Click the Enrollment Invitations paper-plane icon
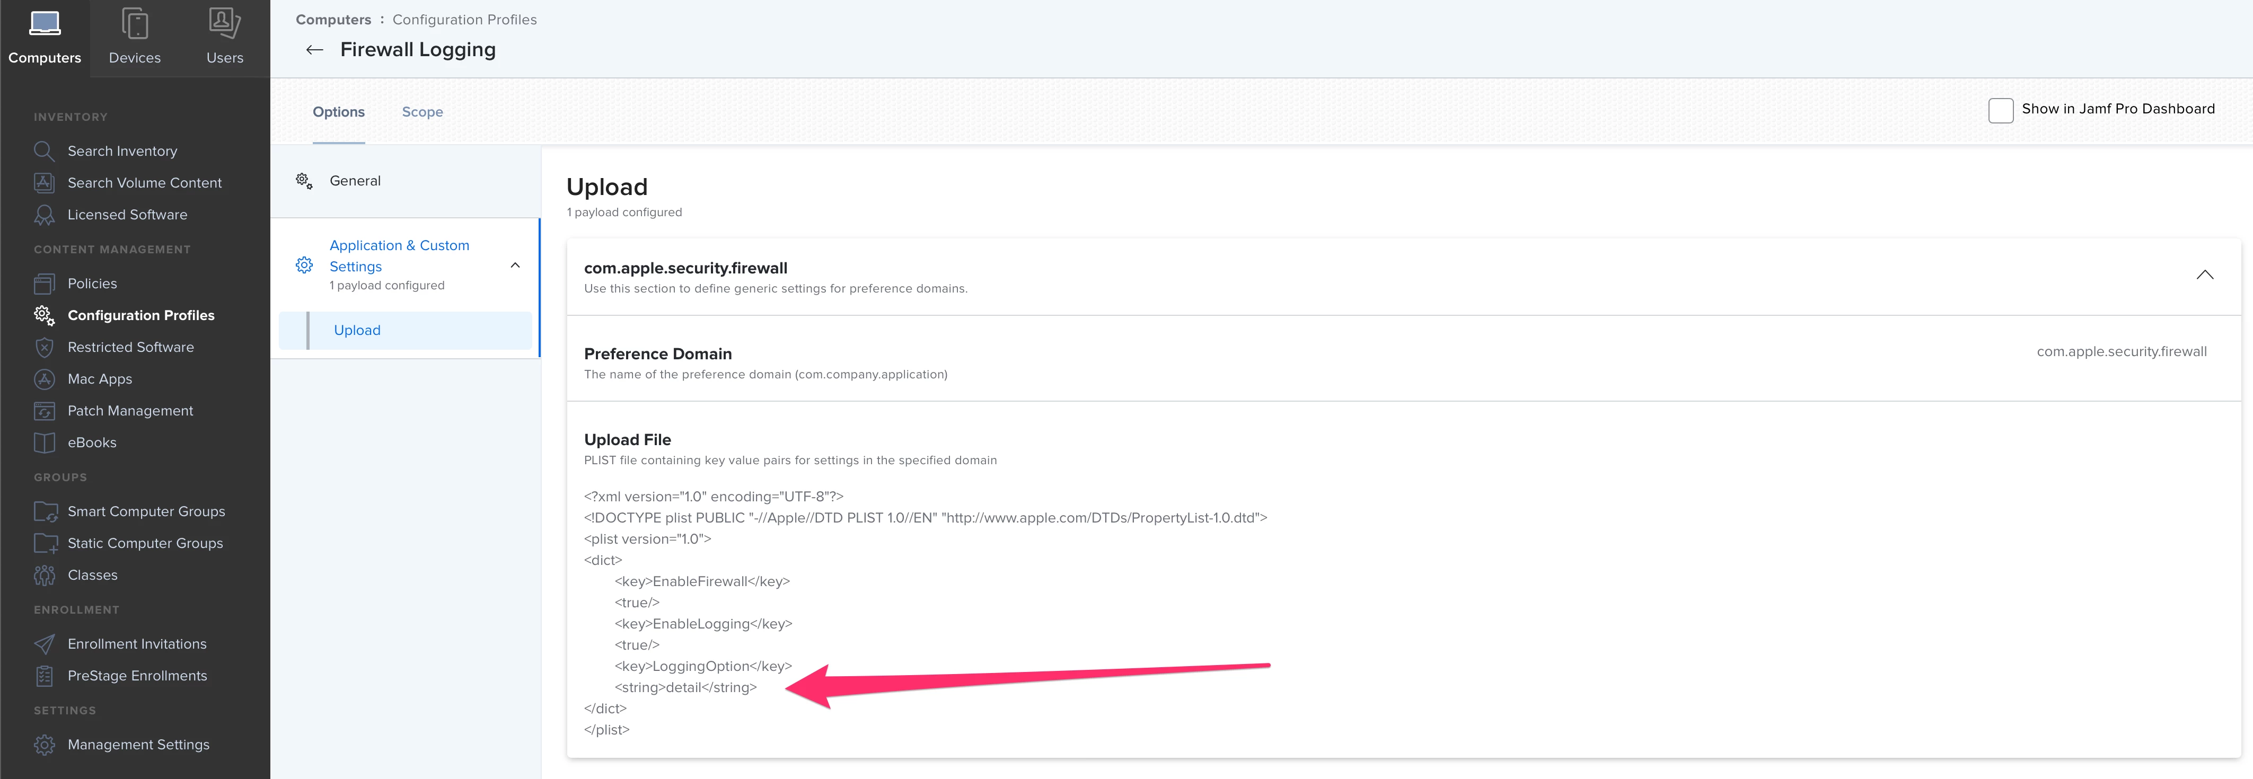 tap(43, 644)
